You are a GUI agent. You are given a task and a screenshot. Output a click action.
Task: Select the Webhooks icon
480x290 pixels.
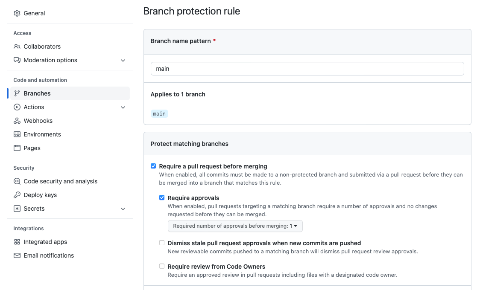click(x=17, y=121)
